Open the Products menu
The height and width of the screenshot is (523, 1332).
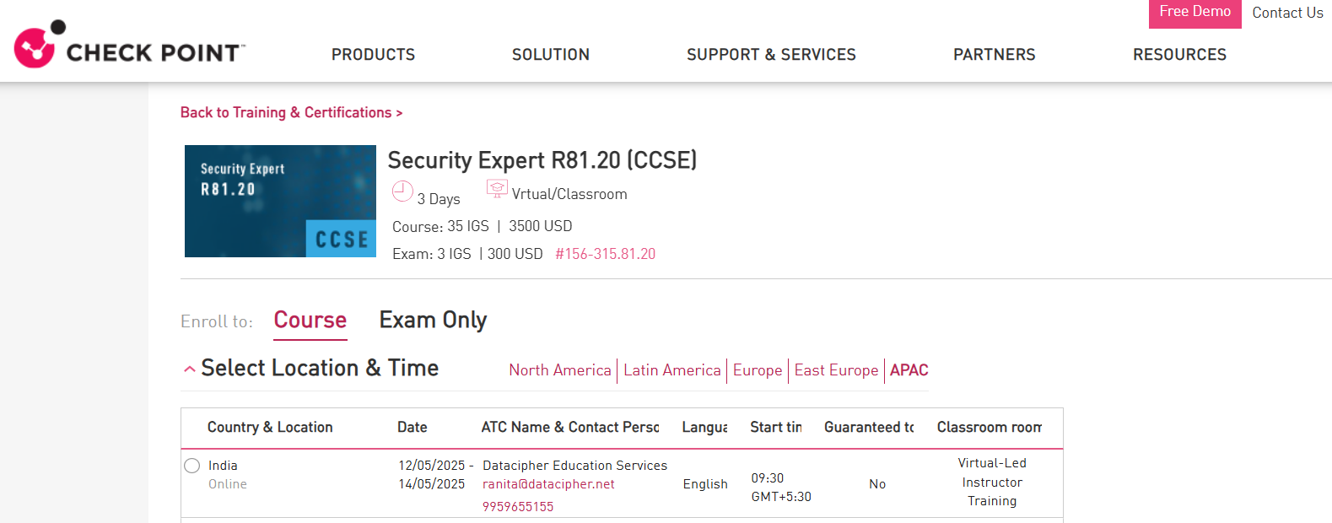point(373,55)
